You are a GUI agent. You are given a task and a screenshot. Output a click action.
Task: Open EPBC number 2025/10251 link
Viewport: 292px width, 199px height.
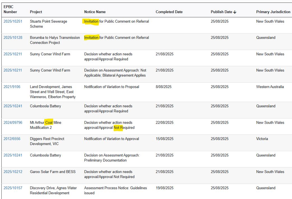[13, 21]
